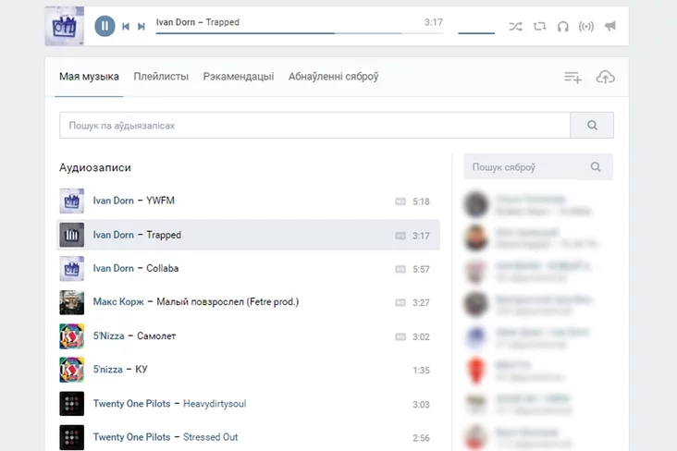Play Stressed Out track cover
Screen dimensions: 677x451
pos(71,437)
